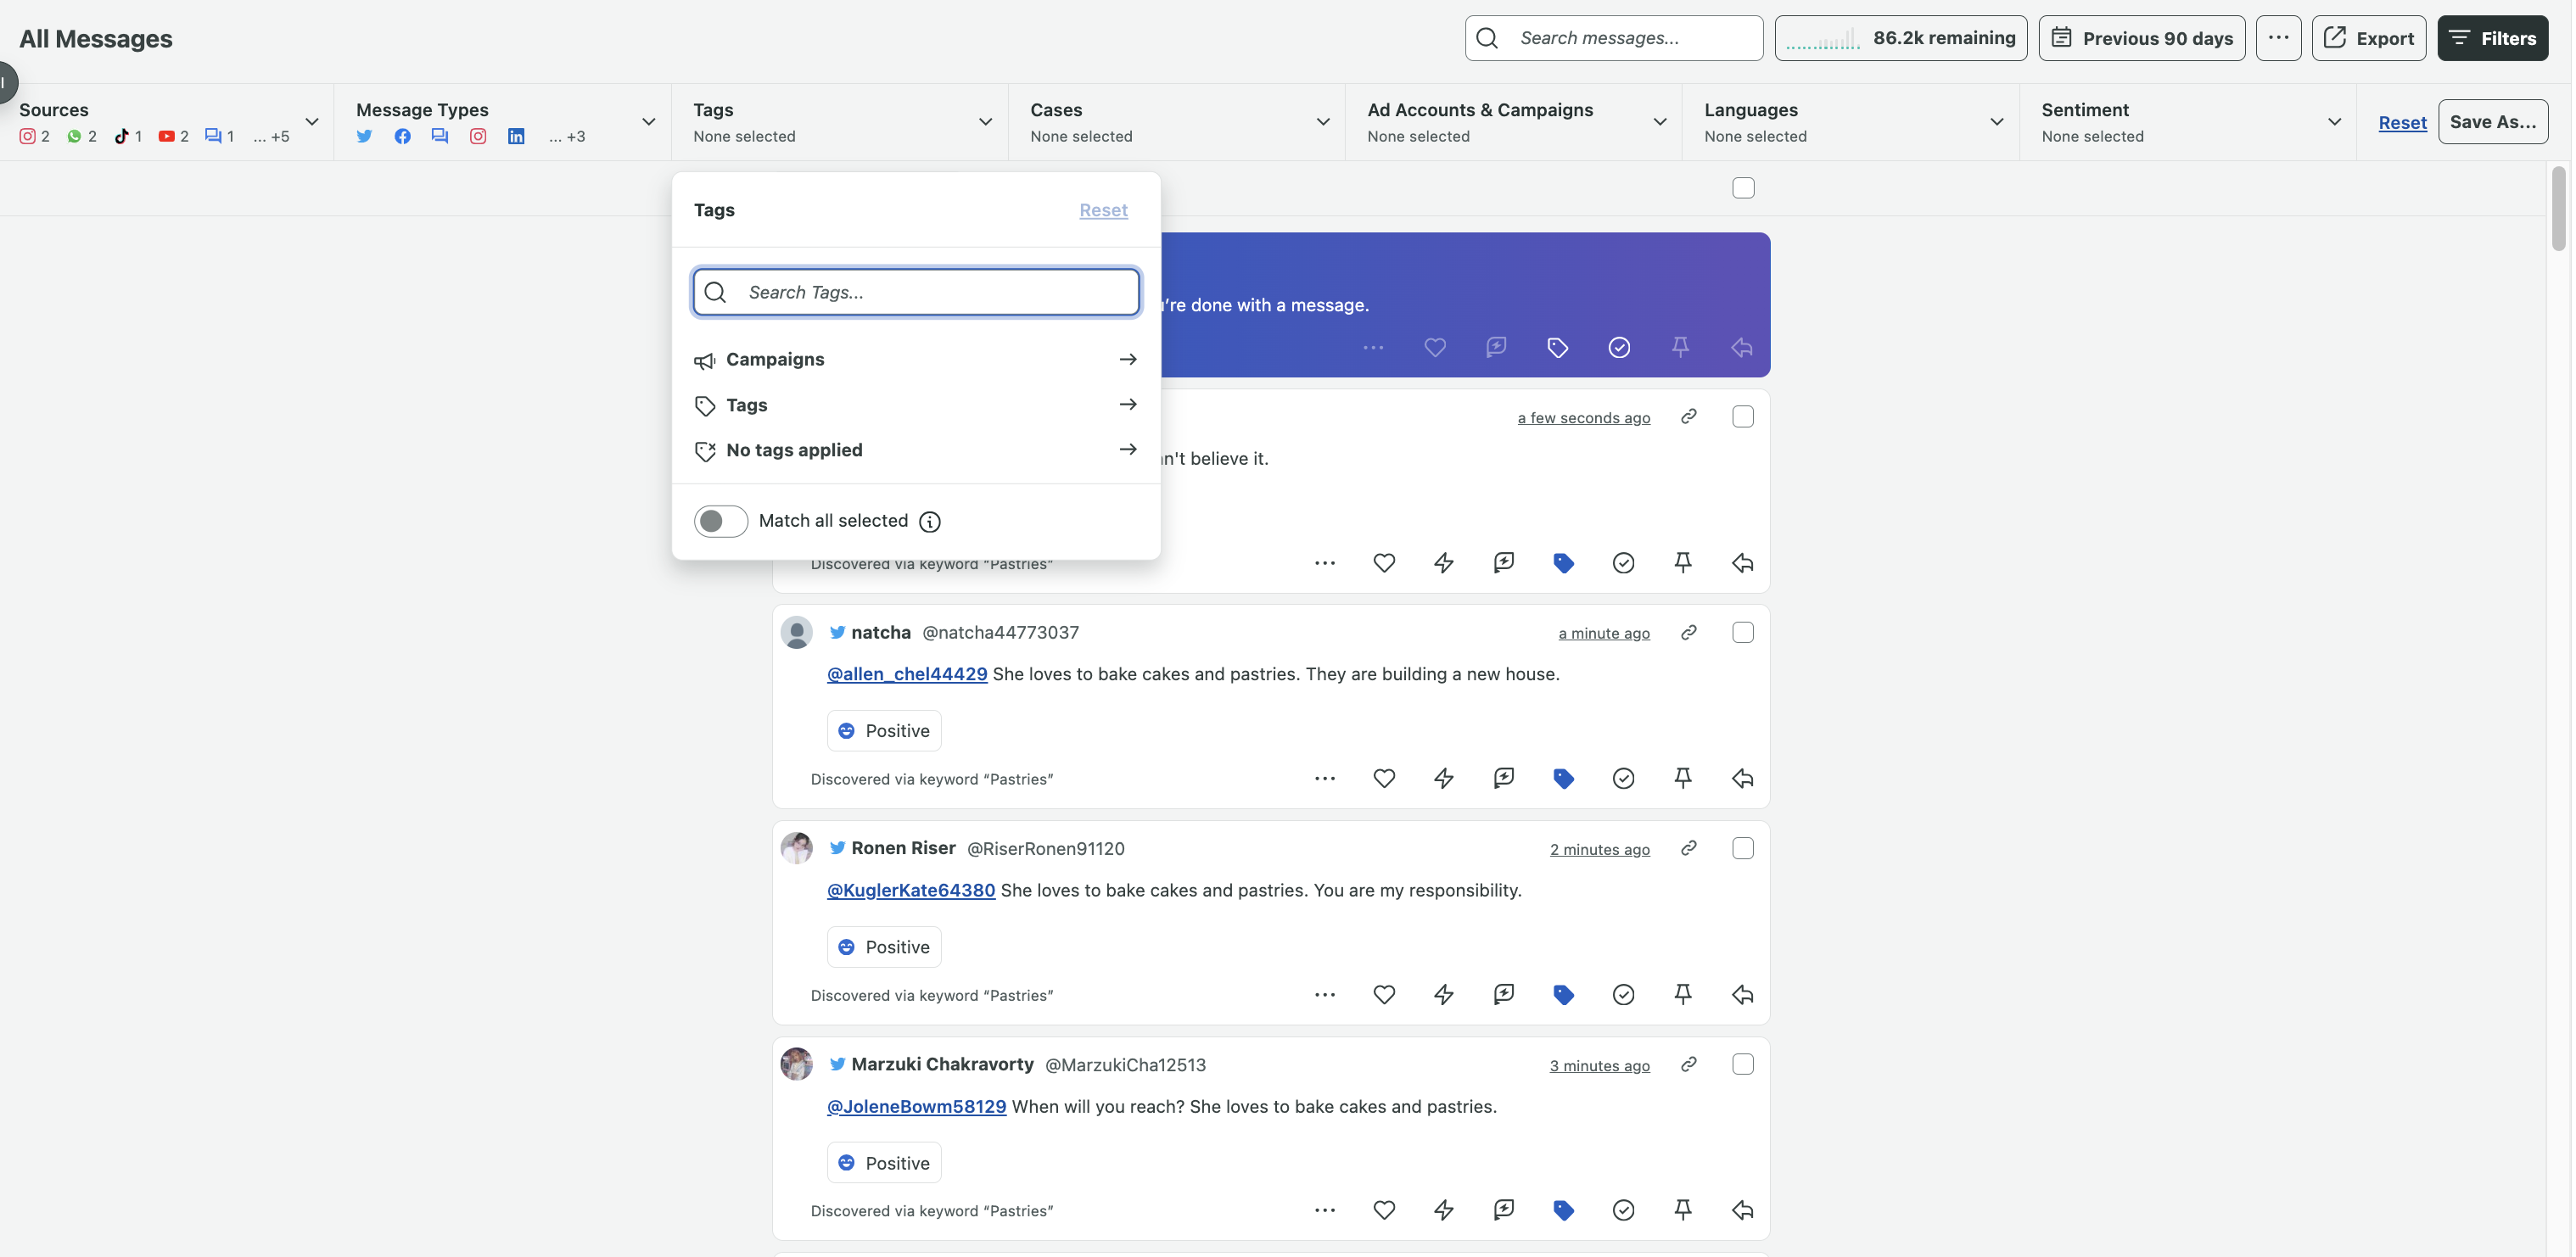Reset the Tags filter panel
The height and width of the screenshot is (1257, 2576).
(x=1103, y=210)
